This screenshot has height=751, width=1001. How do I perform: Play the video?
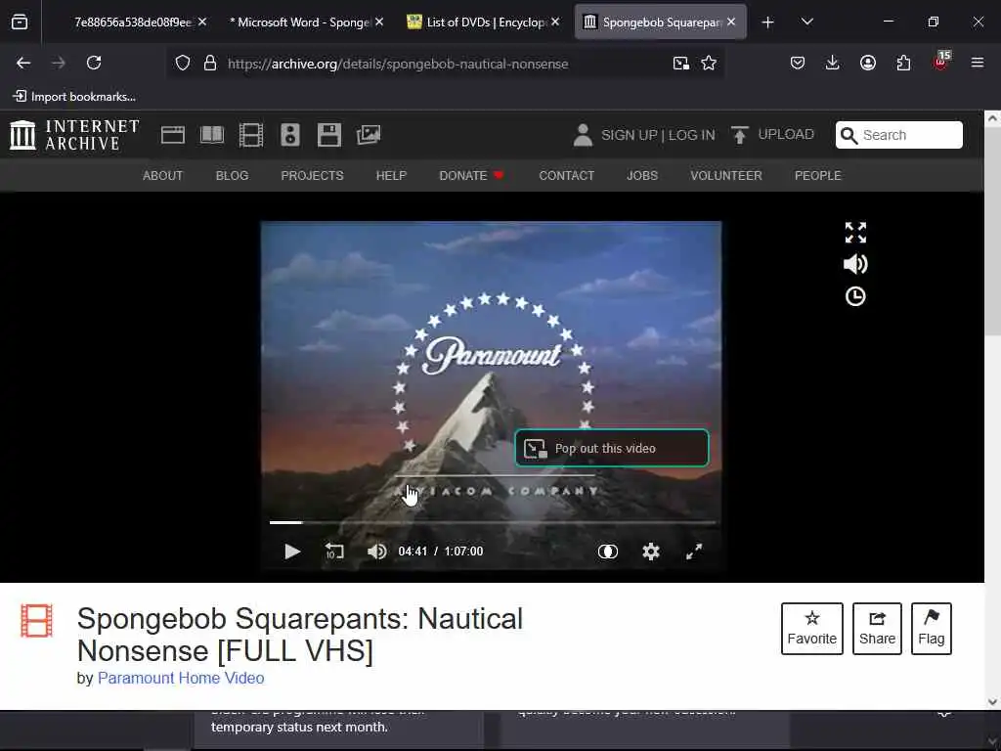point(292,552)
